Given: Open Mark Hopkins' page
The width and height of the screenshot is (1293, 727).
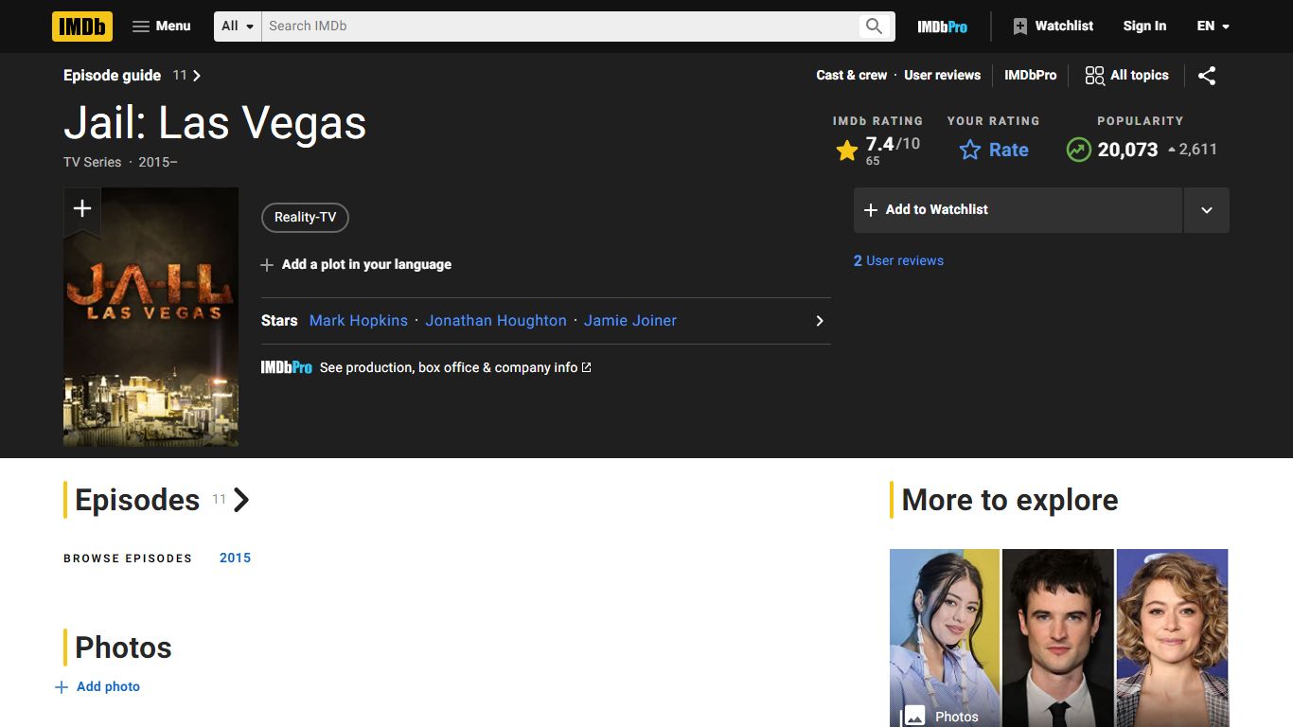Looking at the screenshot, I should [x=359, y=321].
